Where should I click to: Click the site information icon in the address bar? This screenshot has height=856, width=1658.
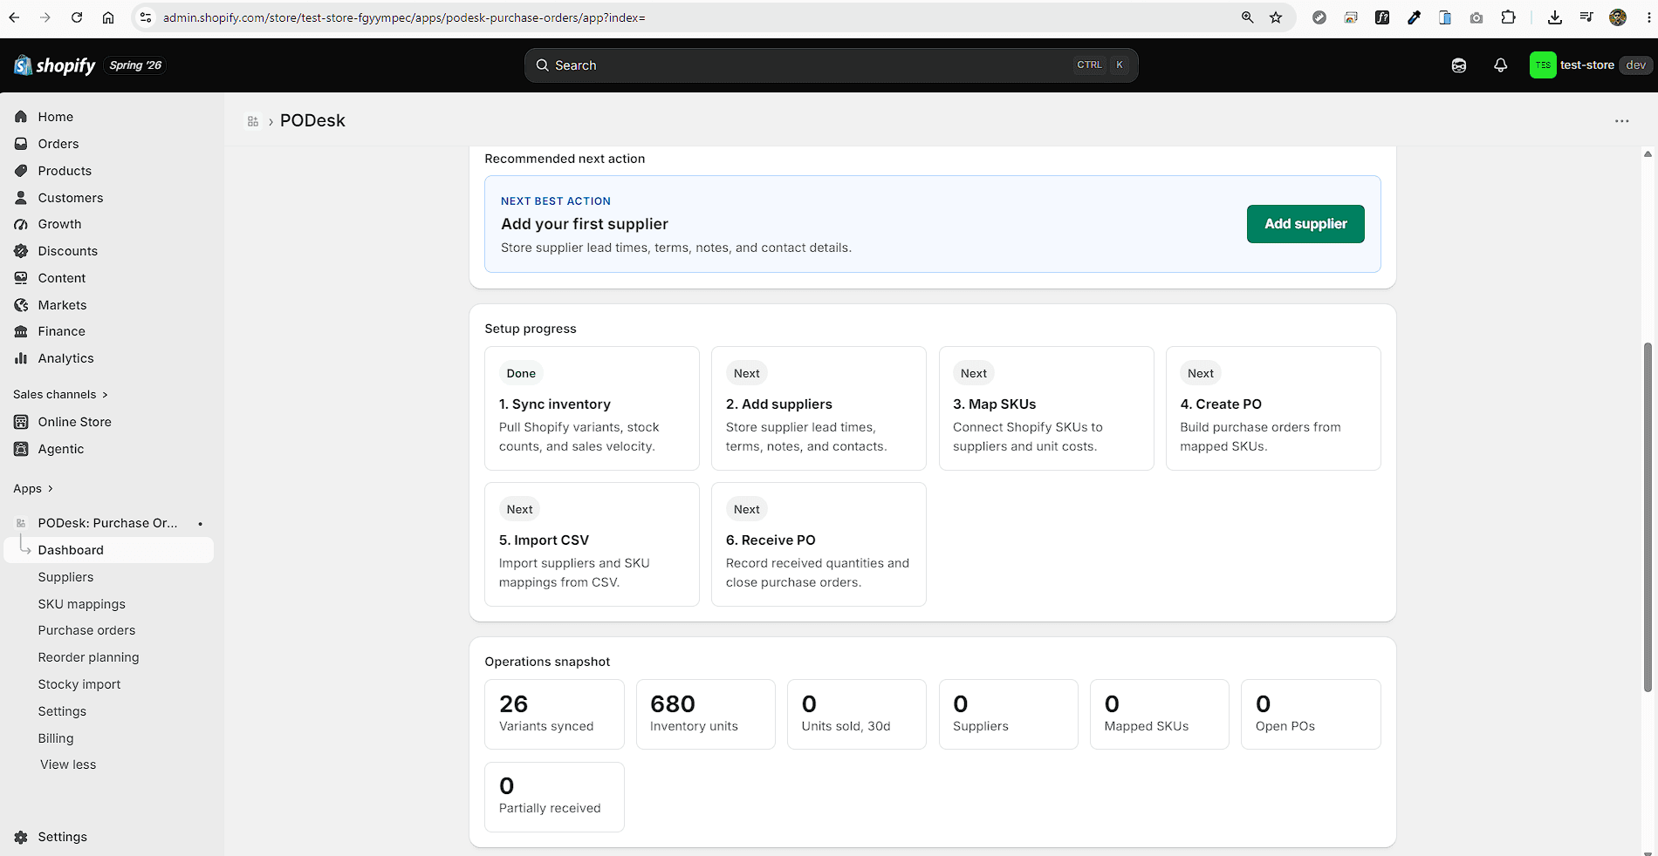[x=146, y=17]
